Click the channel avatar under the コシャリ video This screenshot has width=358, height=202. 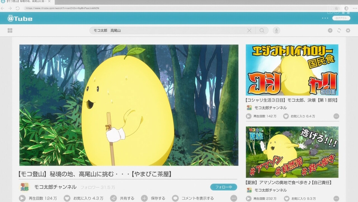249,108
